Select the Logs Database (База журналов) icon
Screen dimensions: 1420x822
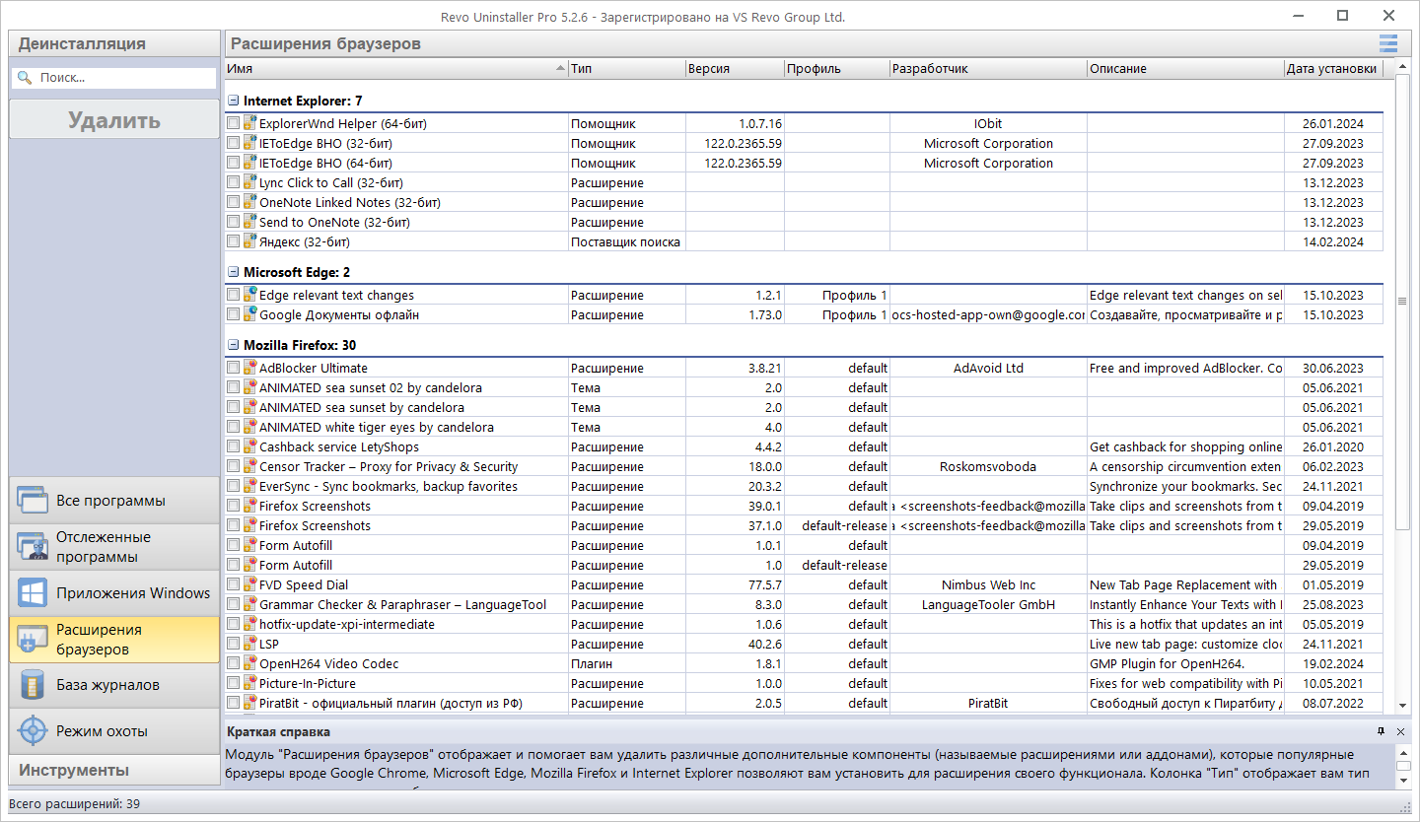(33, 685)
